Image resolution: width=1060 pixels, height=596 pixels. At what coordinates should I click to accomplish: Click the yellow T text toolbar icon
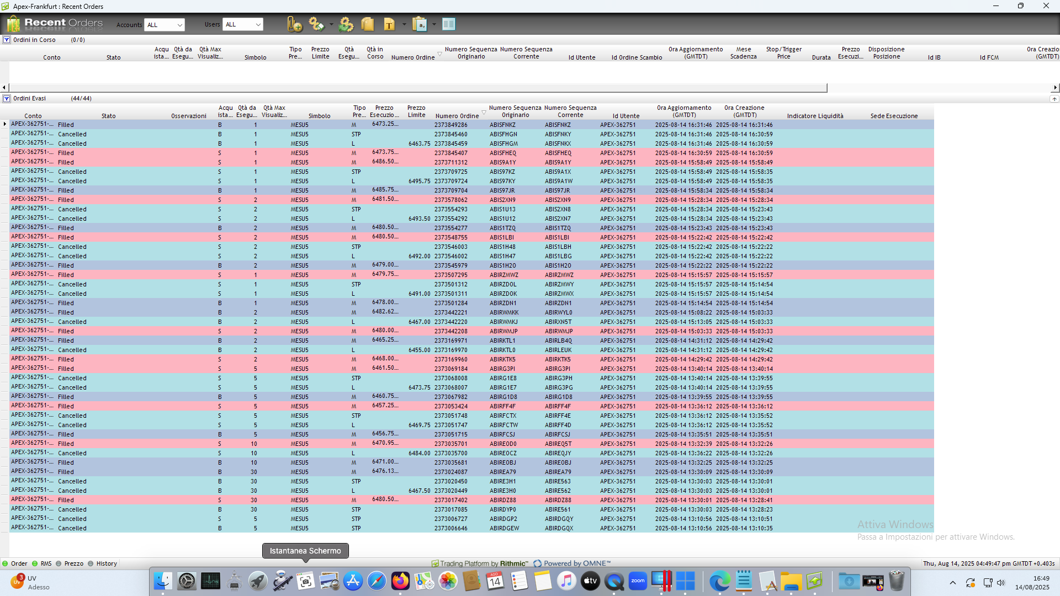coord(389,24)
